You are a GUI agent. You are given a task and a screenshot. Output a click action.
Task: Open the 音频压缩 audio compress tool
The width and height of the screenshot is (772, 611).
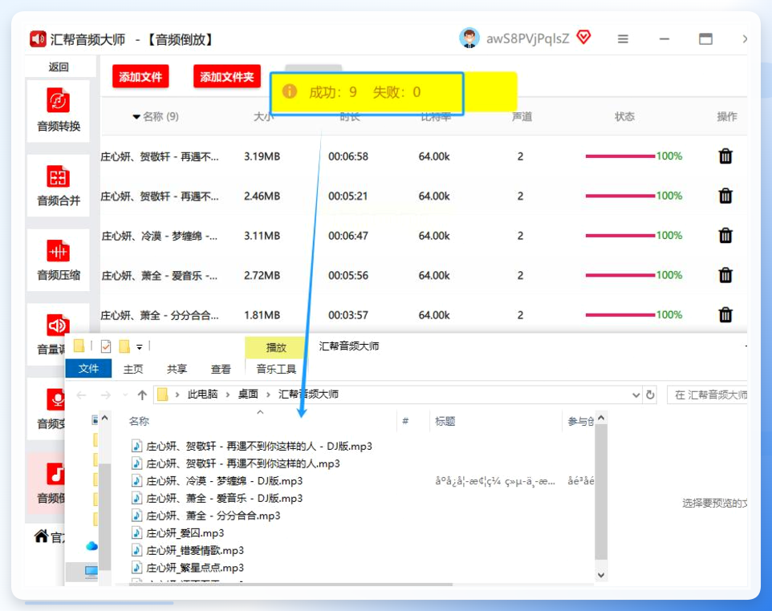(58, 260)
